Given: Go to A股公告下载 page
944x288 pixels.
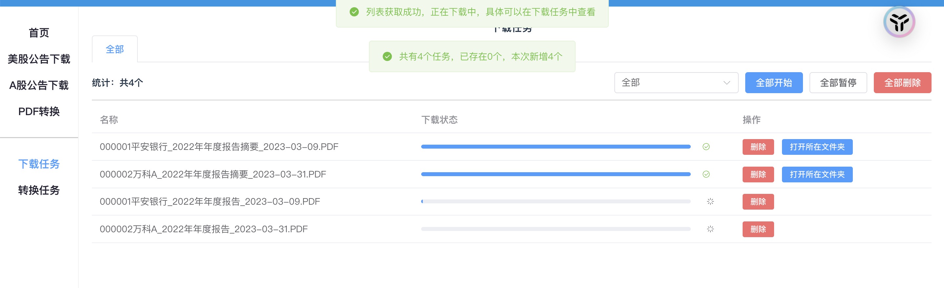Looking at the screenshot, I should [39, 85].
